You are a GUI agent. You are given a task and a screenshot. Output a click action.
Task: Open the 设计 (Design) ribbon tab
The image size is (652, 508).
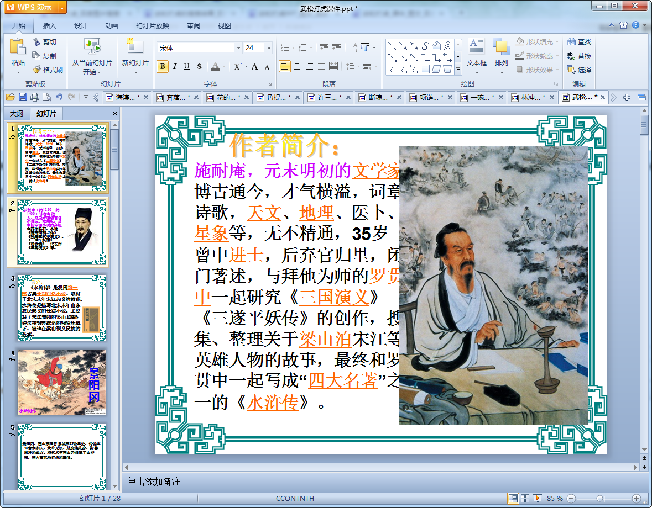coord(80,26)
